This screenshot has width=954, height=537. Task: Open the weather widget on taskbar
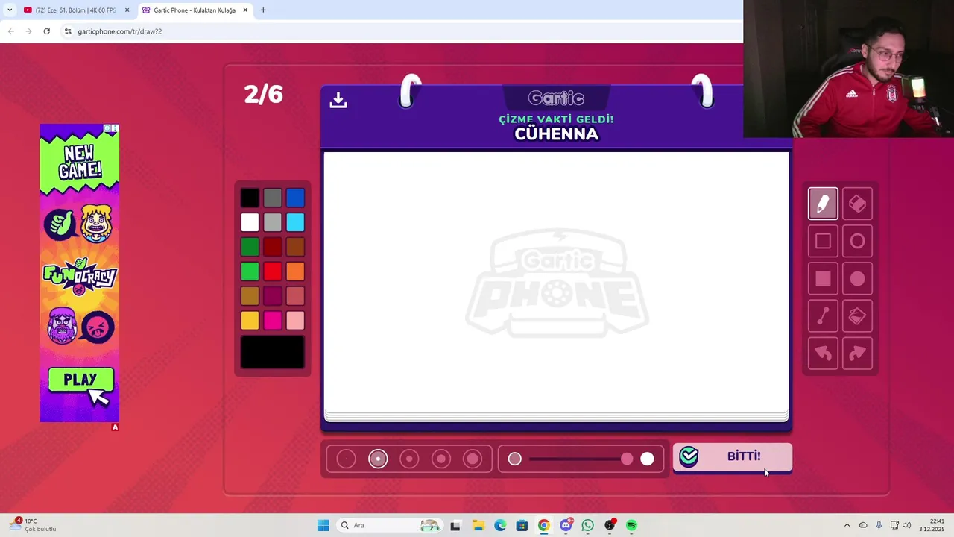(x=34, y=525)
